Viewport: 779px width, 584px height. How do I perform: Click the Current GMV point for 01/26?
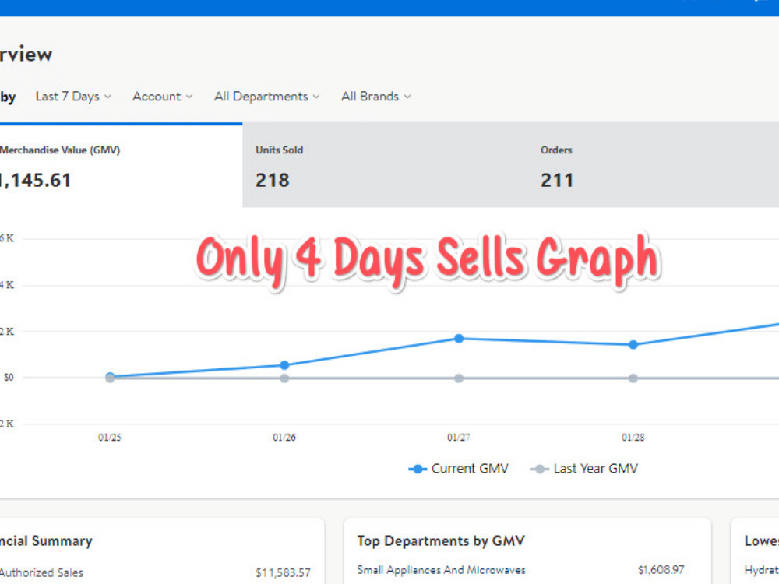284,365
